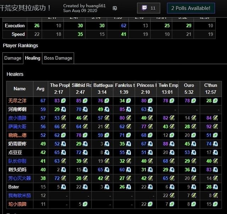The image size is (227, 214).
Task: Click druid icon beside 无尽之洋's 28 C'thun score
Action: click(215, 101)
